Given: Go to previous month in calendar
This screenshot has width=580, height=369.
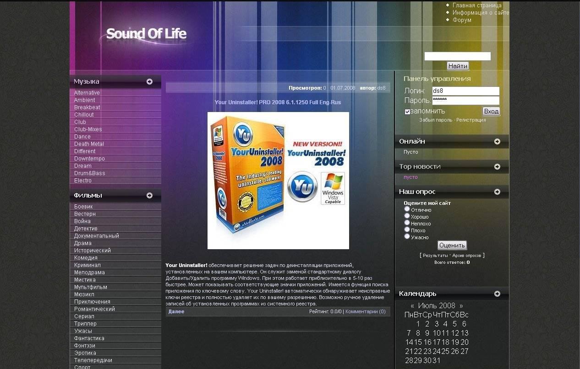Looking at the screenshot, I should [x=412, y=306].
